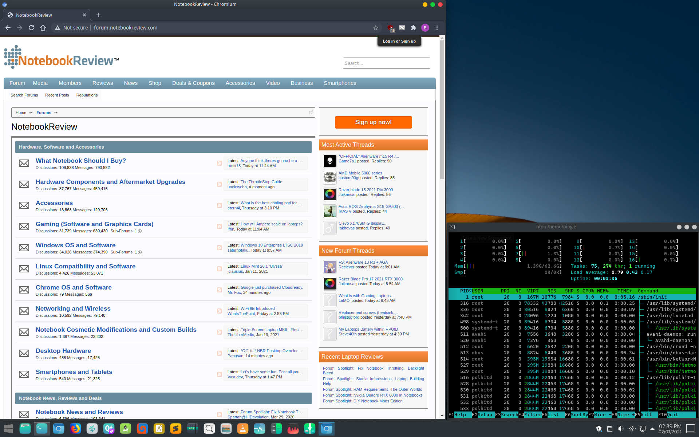Bookmark this page with the star icon
Image resolution: width=699 pixels, height=437 pixels.
point(376,28)
